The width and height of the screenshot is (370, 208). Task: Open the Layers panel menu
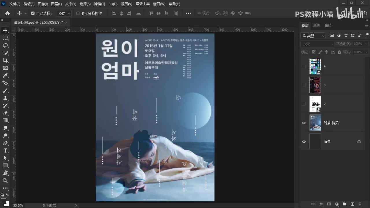367,26
